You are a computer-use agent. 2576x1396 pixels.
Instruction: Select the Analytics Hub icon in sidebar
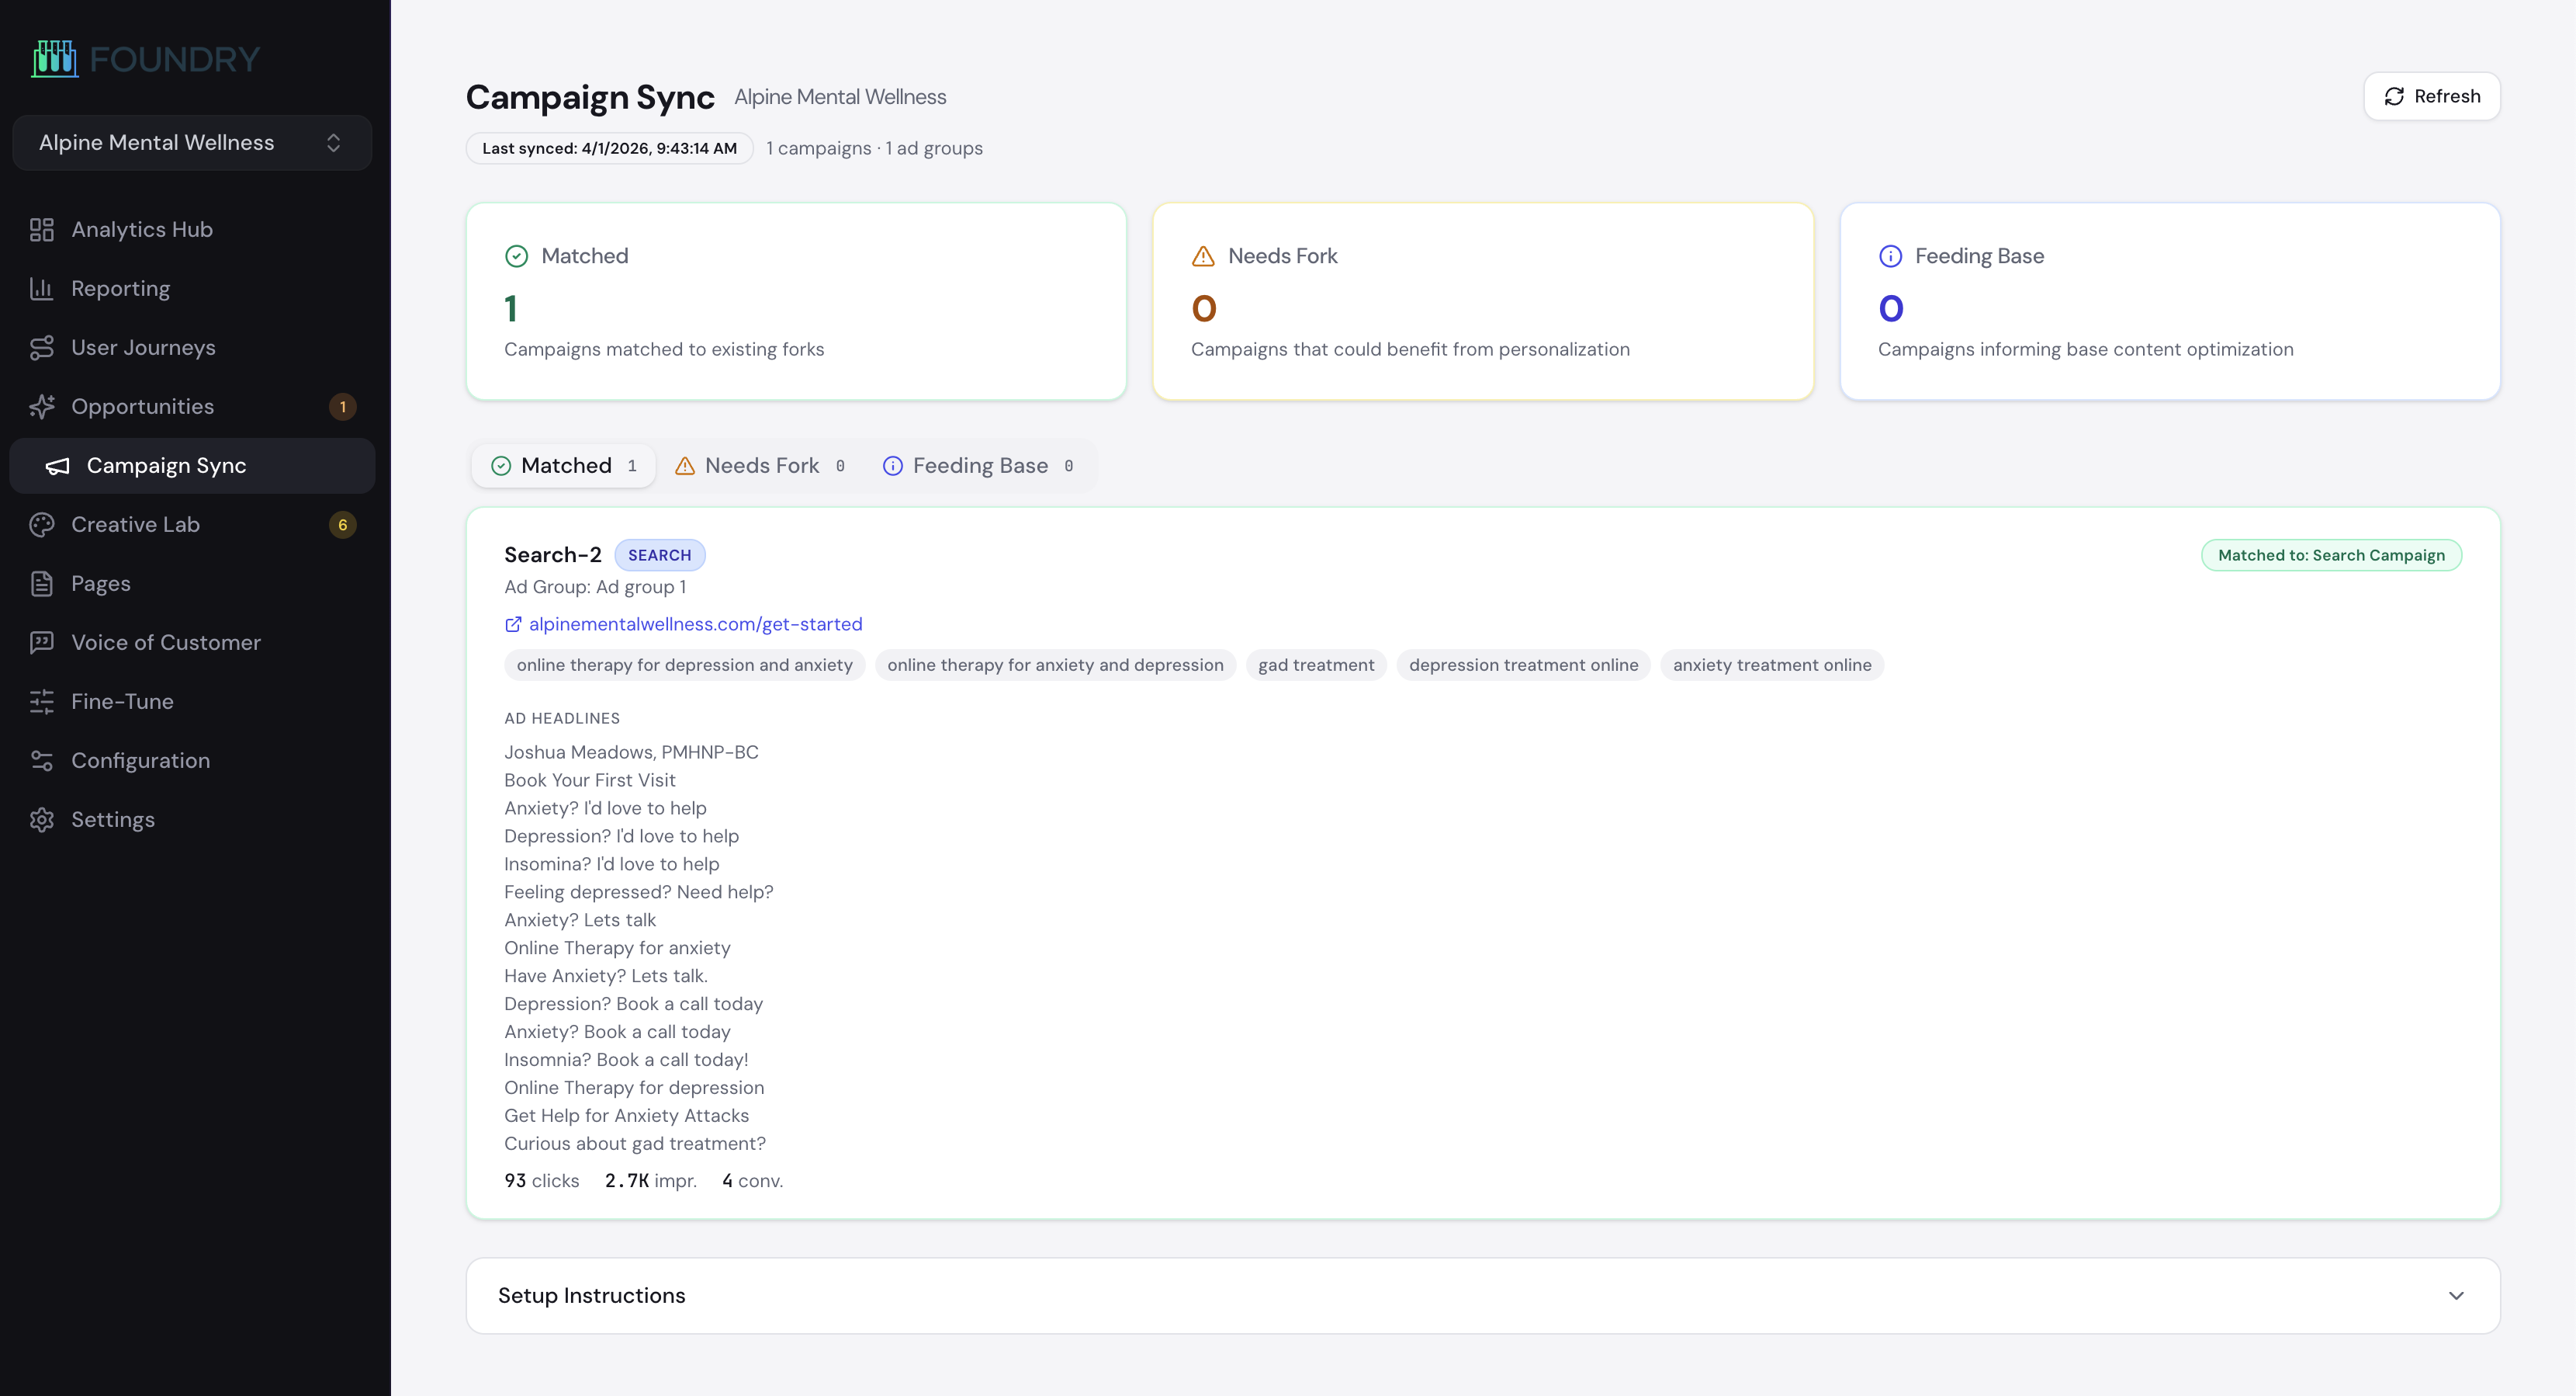(x=41, y=229)
